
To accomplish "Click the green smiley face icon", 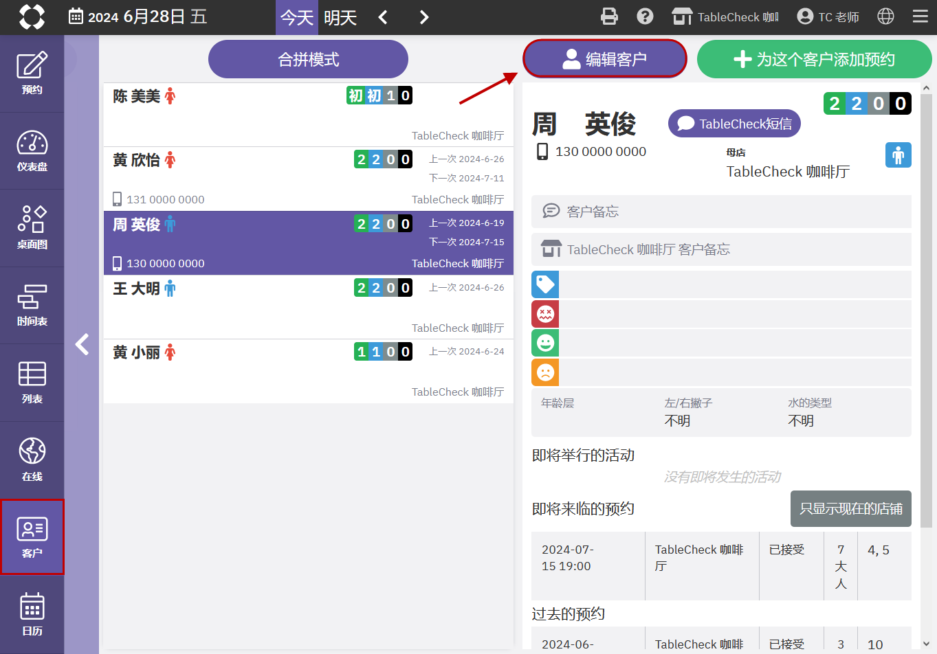I will pos(545,343).
